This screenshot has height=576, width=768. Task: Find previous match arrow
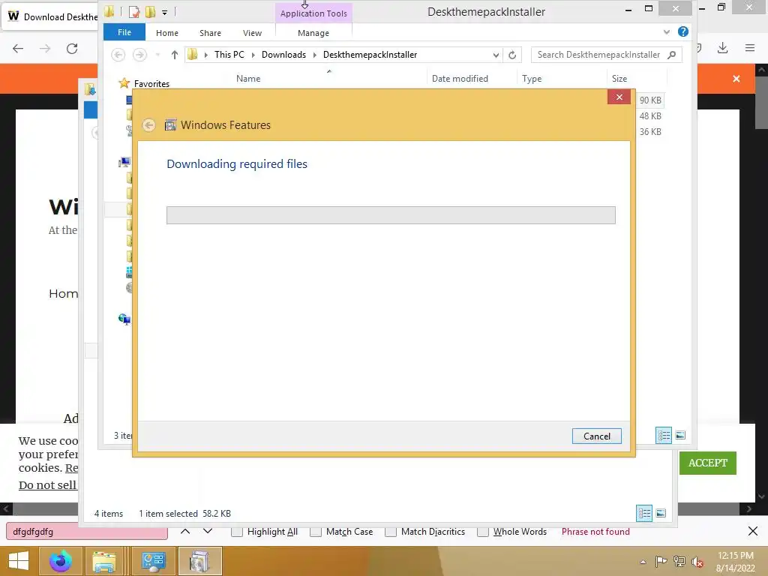(185, 532)
